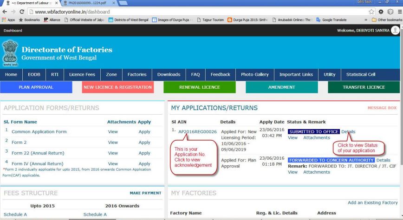The width and height of the screenshot is (403, 220).
Task: Open the Tajpur Tourism bookmark
Action: pyautogui.click(x=210, y=20)
